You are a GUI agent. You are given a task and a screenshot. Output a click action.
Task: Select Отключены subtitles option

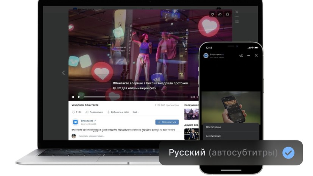click(231, 127)
